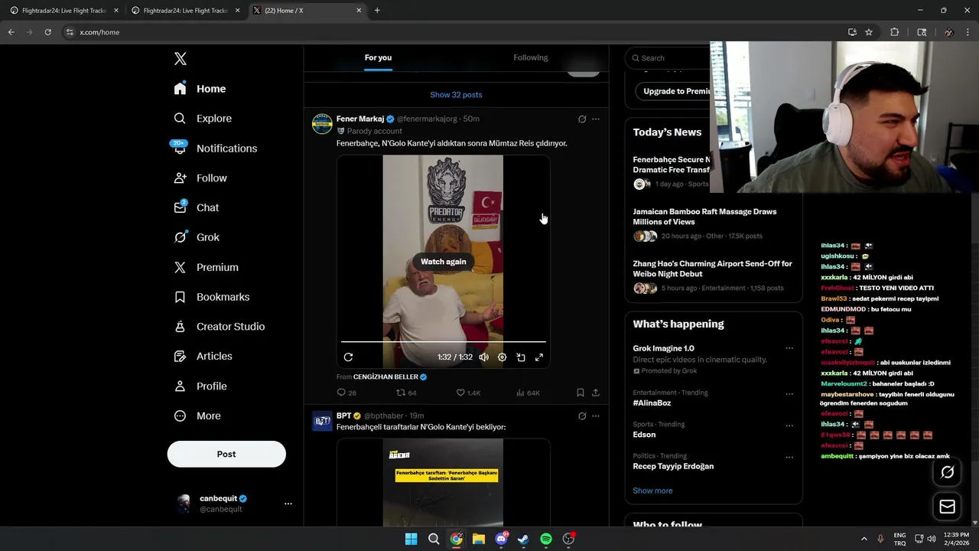The image size is (979, 551).
Task: Toggle picture-in-picture on the video
Action: point(521,357)
